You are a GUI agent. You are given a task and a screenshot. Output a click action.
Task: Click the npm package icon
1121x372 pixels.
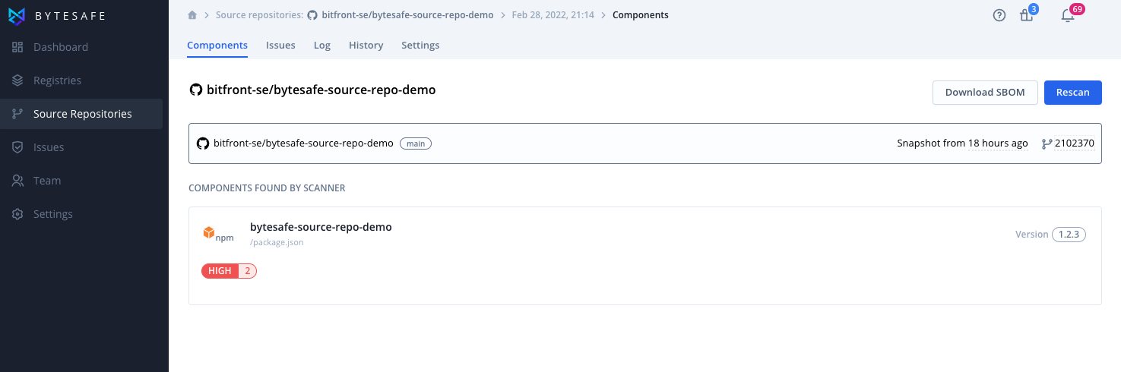pos(218,234)
